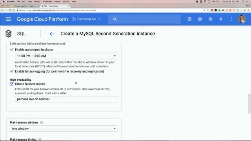Open the 11:00 PM — 3:00 AM backup window dropdown
Viewport: 251px width, 141px height.
click(x=66, y=56)
